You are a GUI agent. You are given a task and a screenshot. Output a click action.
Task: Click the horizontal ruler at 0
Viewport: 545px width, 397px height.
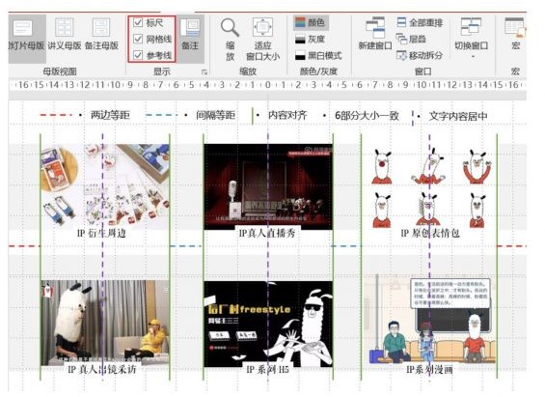(267, 85)
